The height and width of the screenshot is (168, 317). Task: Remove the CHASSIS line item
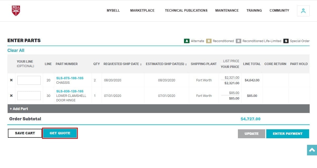[x=11, y=80]
